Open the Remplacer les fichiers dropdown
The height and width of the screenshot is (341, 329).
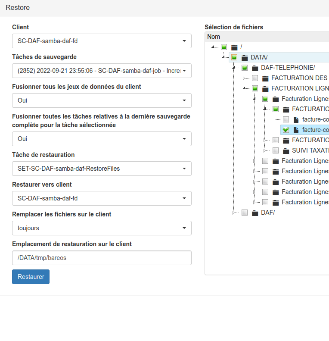pyautogui.click(x=102, y=228)
